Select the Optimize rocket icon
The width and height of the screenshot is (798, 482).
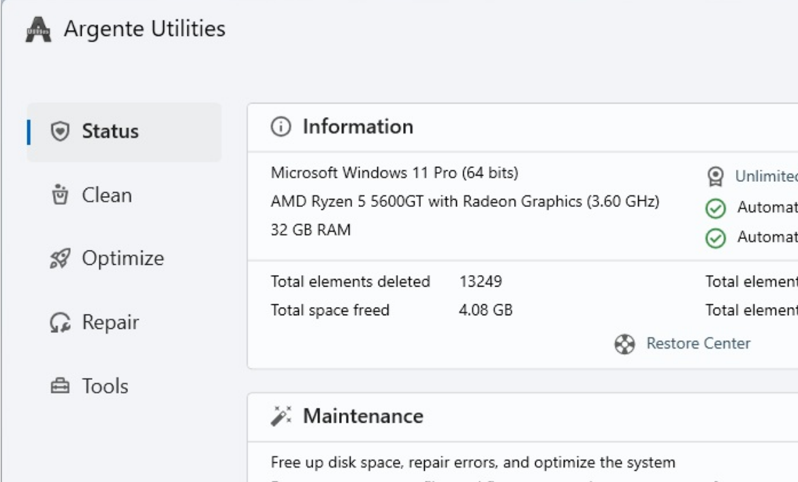pos(60,259)
